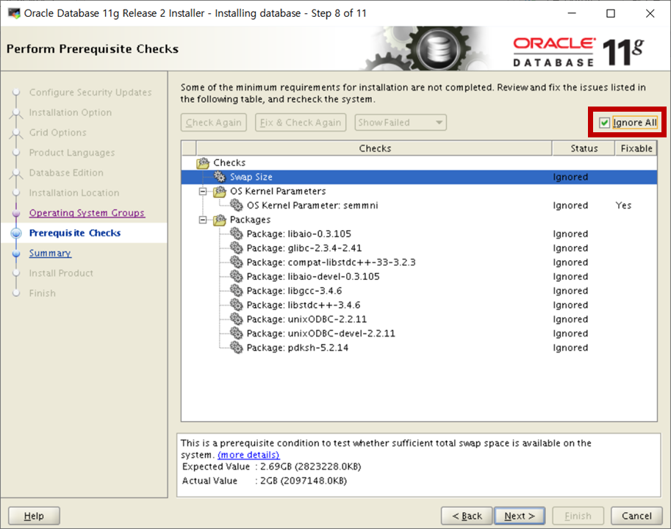Select Package: compat-libstdc++-33-3.2.3 text
Screen dimensions: 671x529
point(331,262)
